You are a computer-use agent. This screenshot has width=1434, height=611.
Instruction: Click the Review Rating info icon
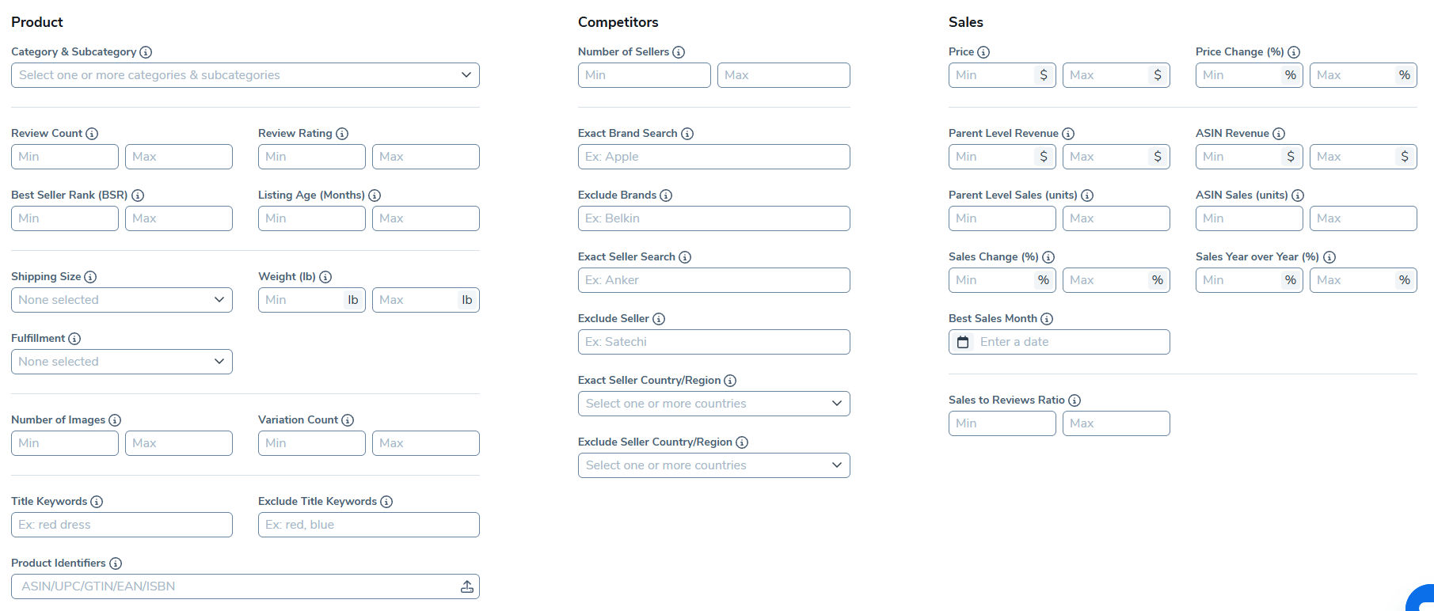point(342,134)
